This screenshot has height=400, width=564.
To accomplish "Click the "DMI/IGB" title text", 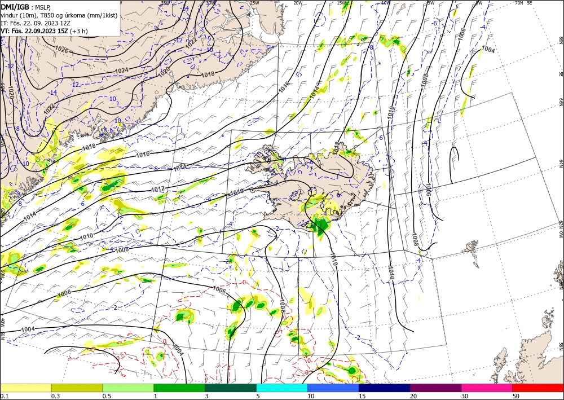I will pyautogui.click(x=15, y=7).
